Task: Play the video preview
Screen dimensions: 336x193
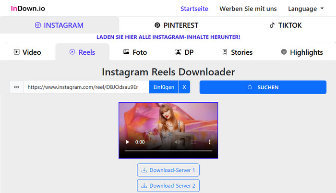Action: pyautogui.click(x=128, y=142)
